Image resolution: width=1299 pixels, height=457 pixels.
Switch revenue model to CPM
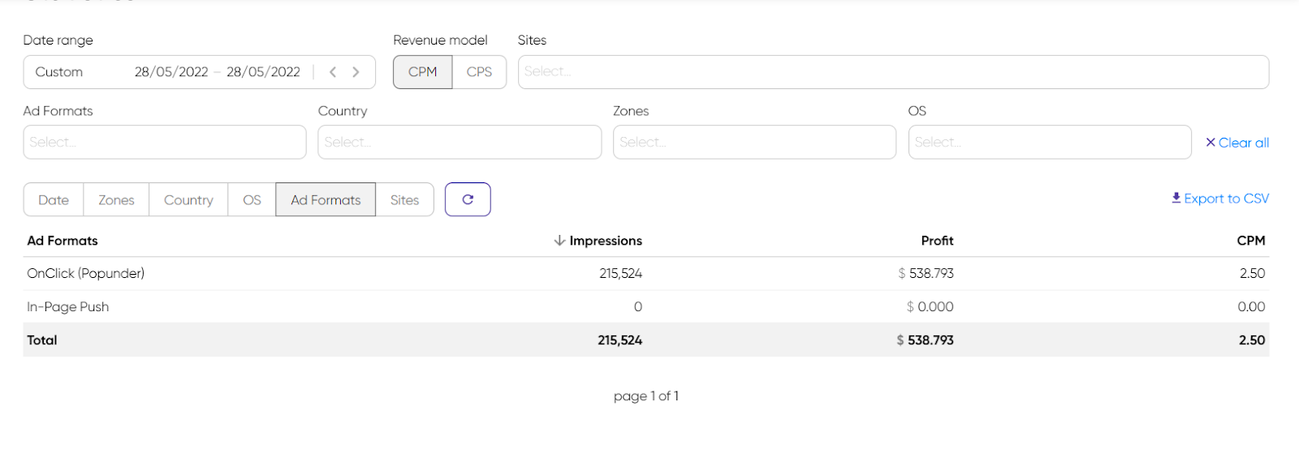[x=422, y=72]
